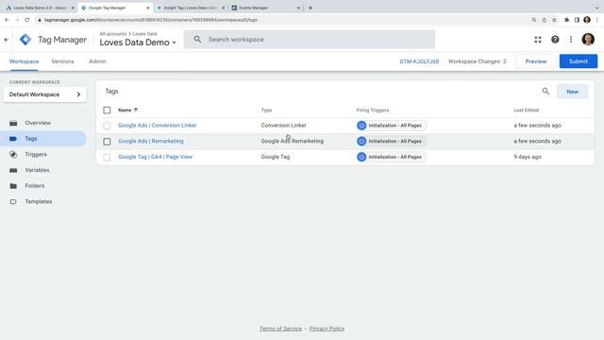The height and width of the screenshot is (340, 604).
Task: Go back with browser back arrow
Action: coord(7,20)
